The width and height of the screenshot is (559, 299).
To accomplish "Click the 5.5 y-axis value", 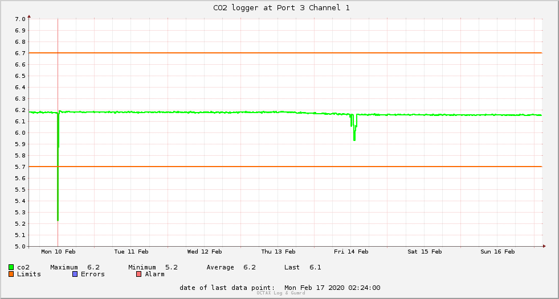I will [x=21, y=190].
